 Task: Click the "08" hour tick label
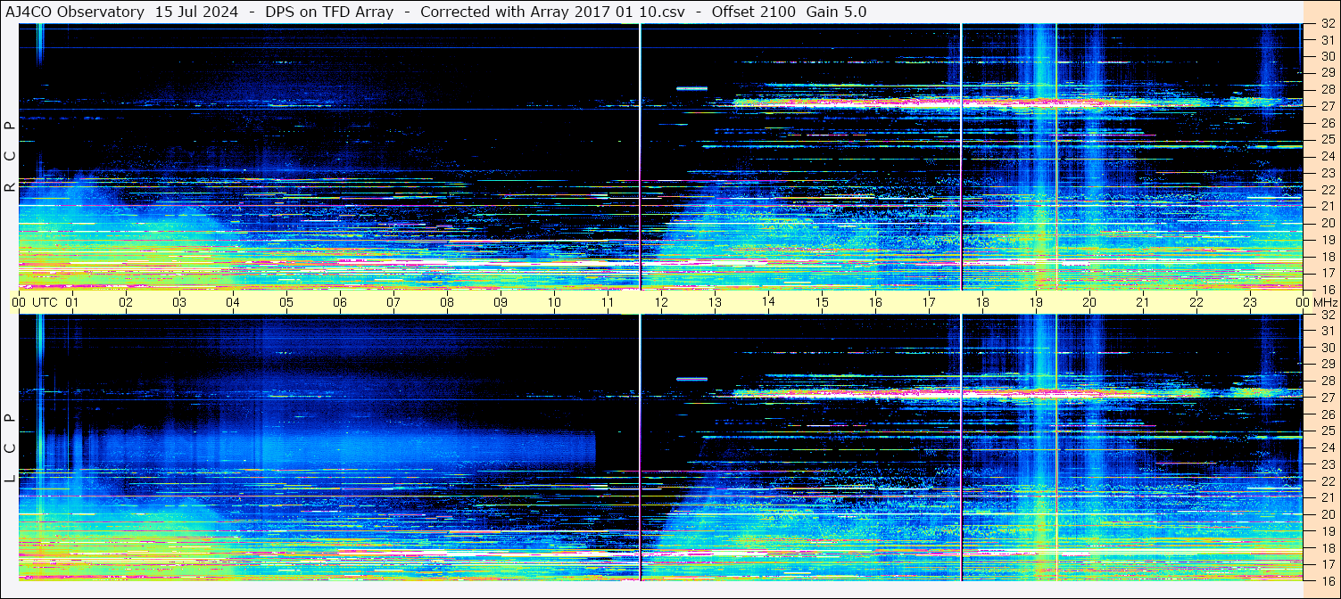coord(448,302)
